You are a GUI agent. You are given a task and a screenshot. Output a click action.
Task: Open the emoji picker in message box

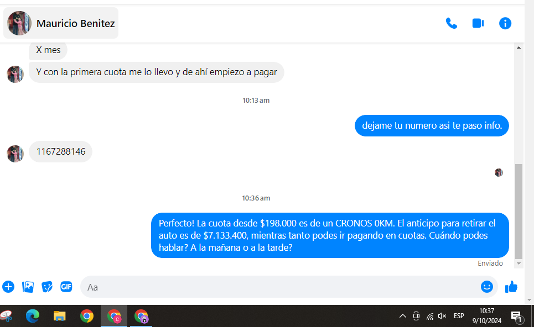point(486,287)
